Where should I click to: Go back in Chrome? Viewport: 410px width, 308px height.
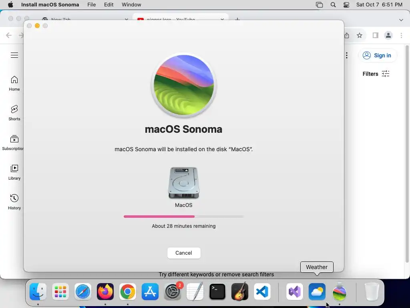coord(9,35)
